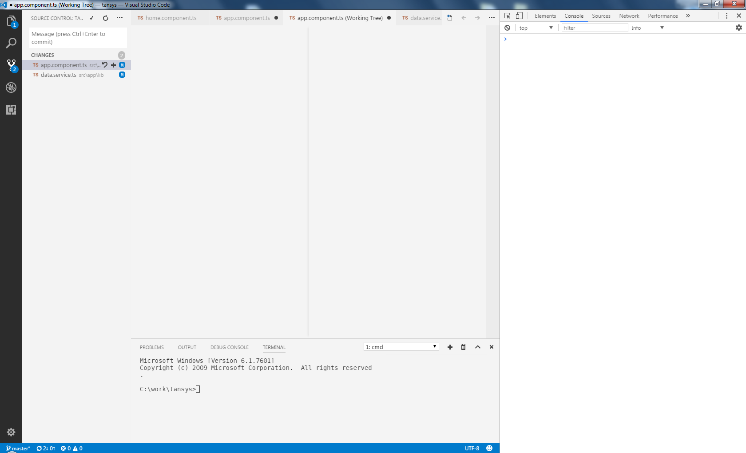
Task: Collapse the CHANGES section
Action: click(42, 55)
